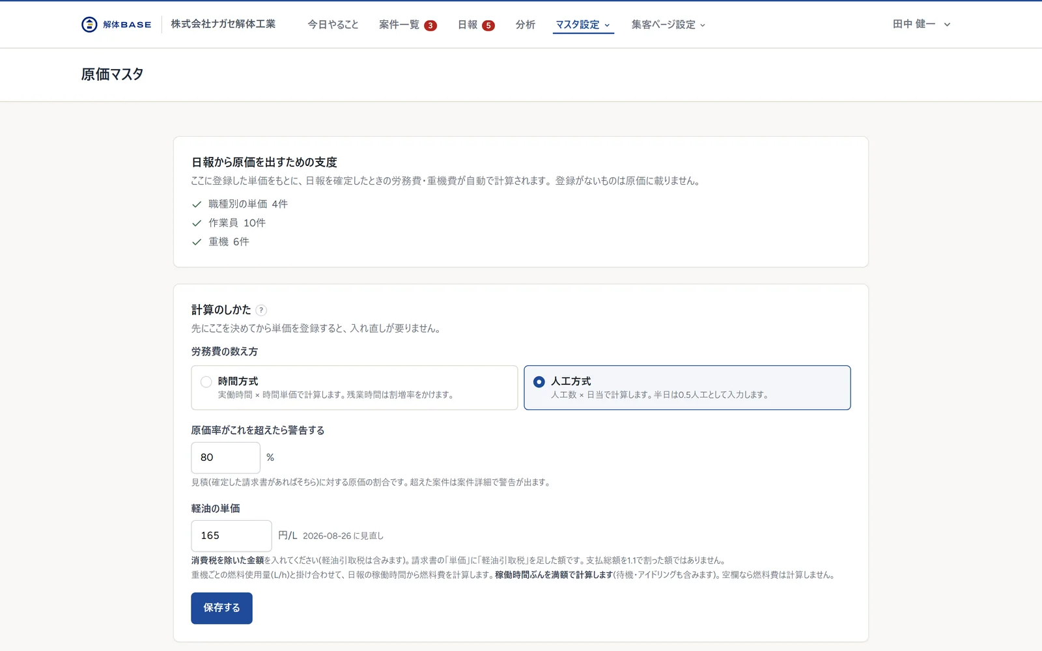Click the 2026-08-26 に見直し note

pyautogui.click(x=343, y=536)
